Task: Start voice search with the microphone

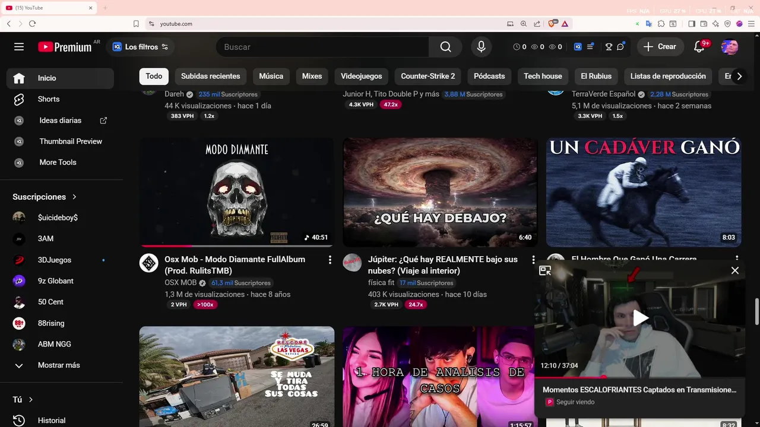Action: tap(482, 47)
